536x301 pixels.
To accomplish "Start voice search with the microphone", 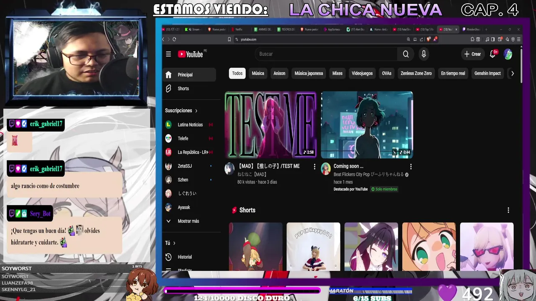I will pos(424,54).
